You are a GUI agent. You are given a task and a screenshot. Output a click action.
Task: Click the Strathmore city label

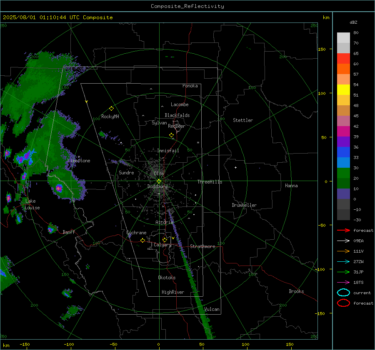tap(202, 246)
